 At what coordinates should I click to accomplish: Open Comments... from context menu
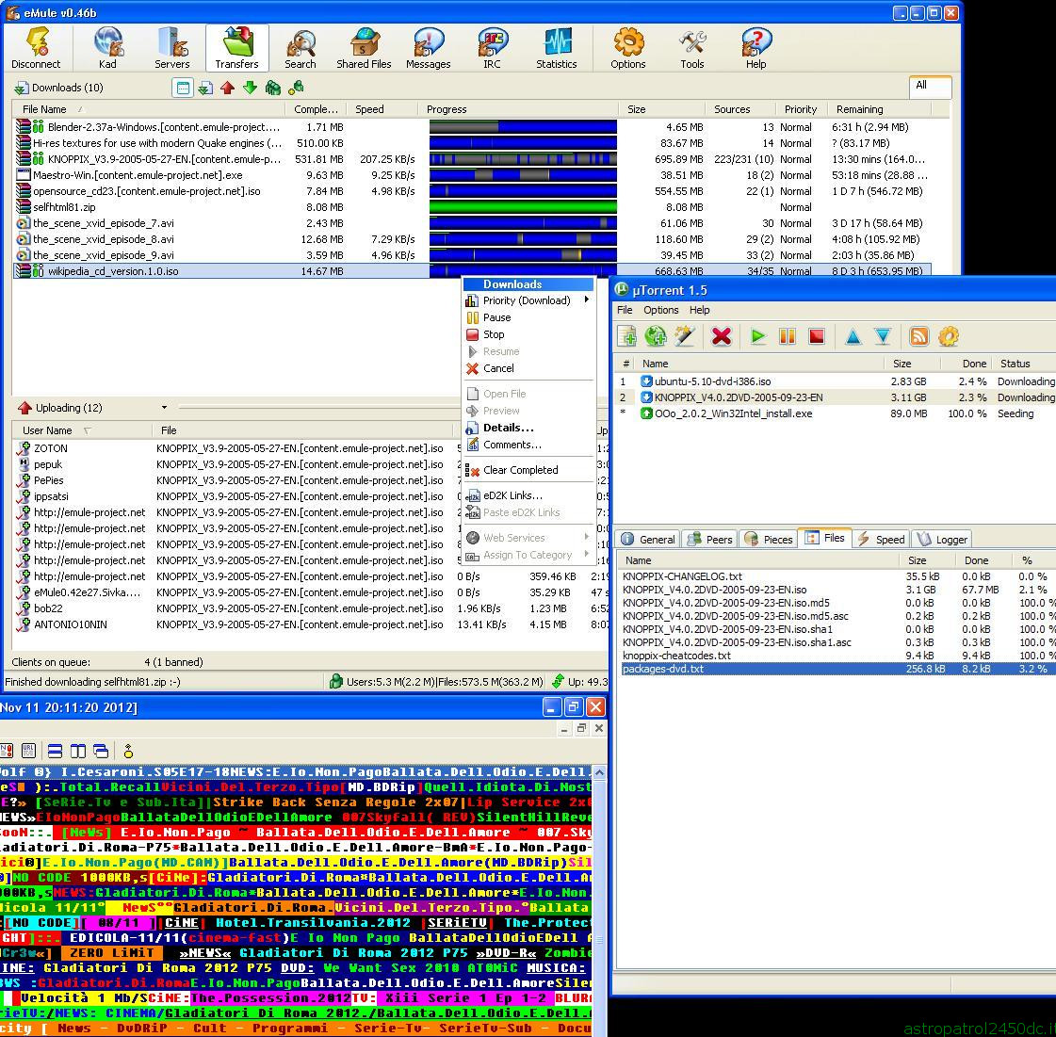(528, 445)
